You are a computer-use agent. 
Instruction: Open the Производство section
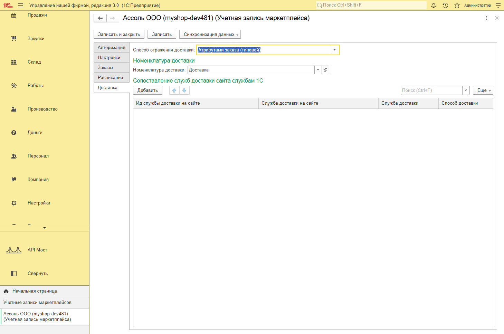pyautogui.click(x=42, y=109)
